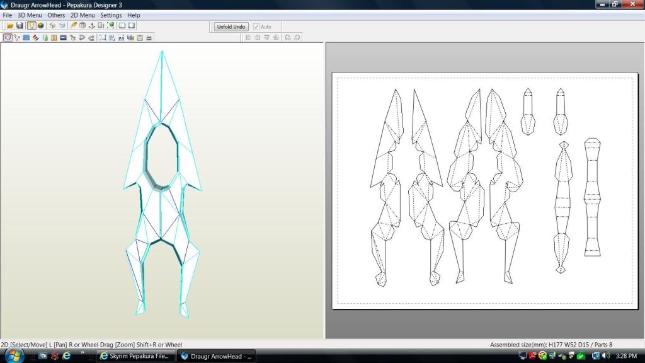Image resolution: width=645 pixels, height=363 pixels.
Task: Save the project with the floppy disk icon
Action: 20,25
